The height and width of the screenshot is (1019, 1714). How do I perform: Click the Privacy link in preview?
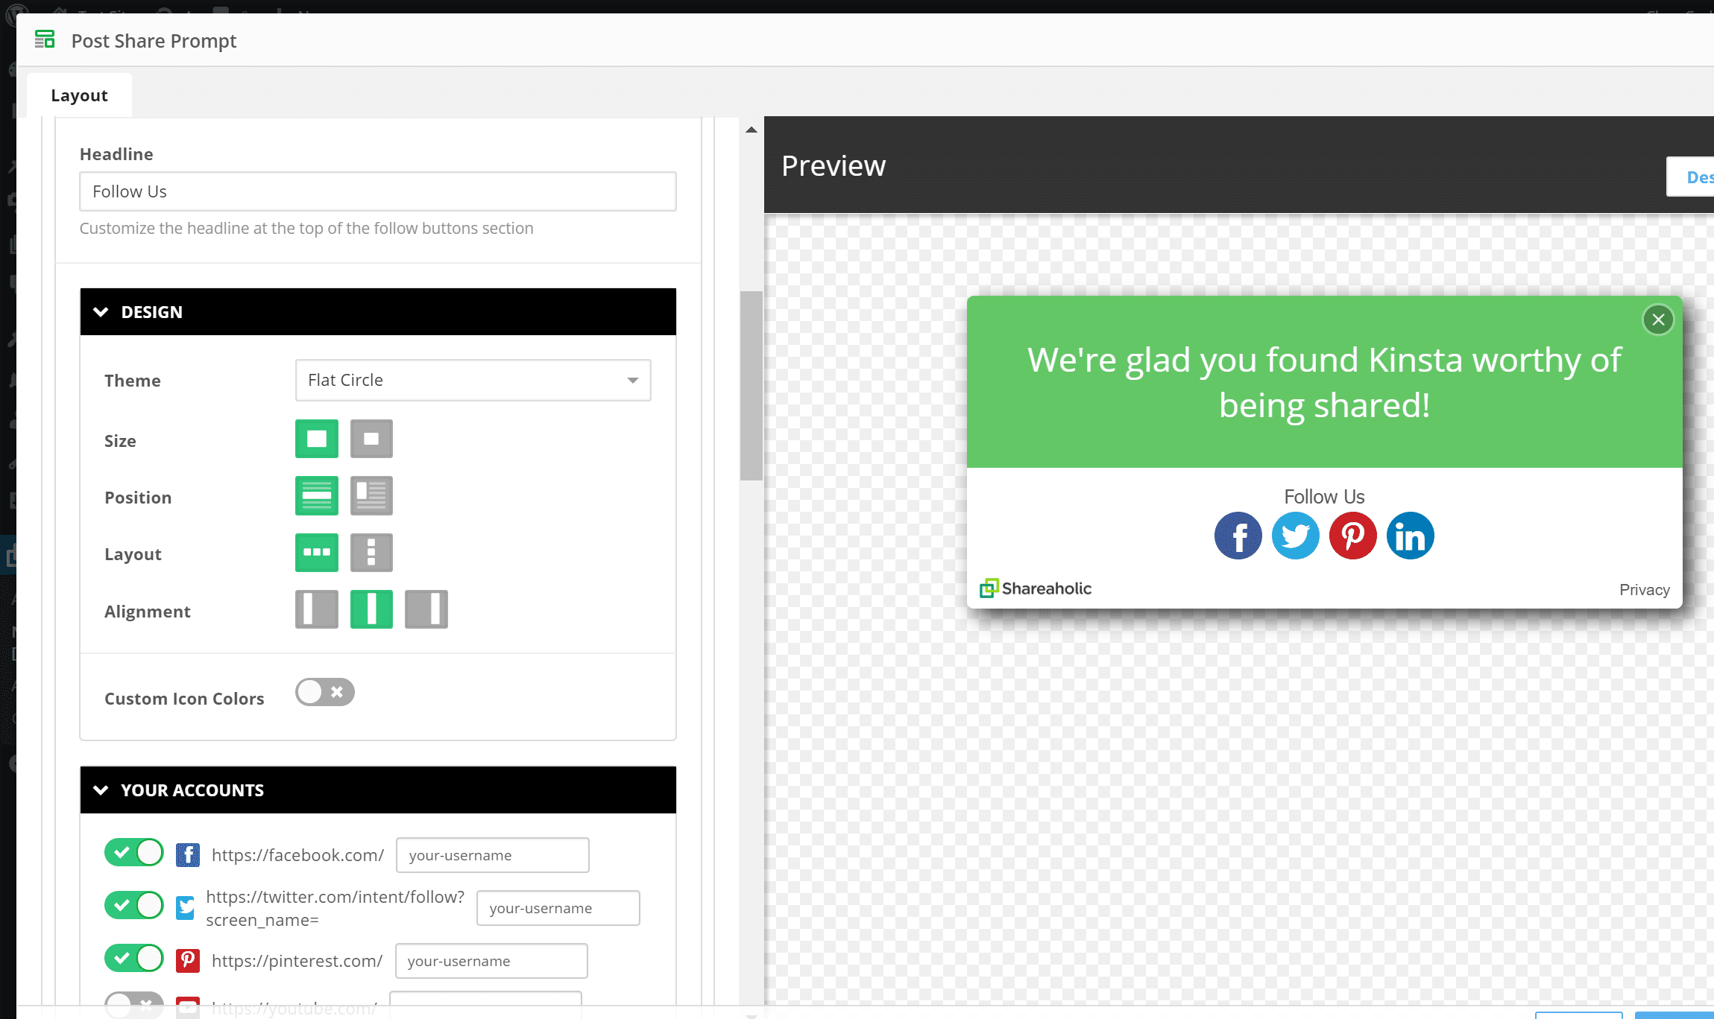[1645, 589]
